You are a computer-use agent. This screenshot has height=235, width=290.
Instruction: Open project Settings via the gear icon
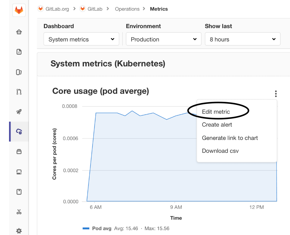pos(19,230)
